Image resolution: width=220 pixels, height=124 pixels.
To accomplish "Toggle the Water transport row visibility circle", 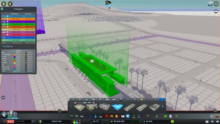I will point(8,30).
